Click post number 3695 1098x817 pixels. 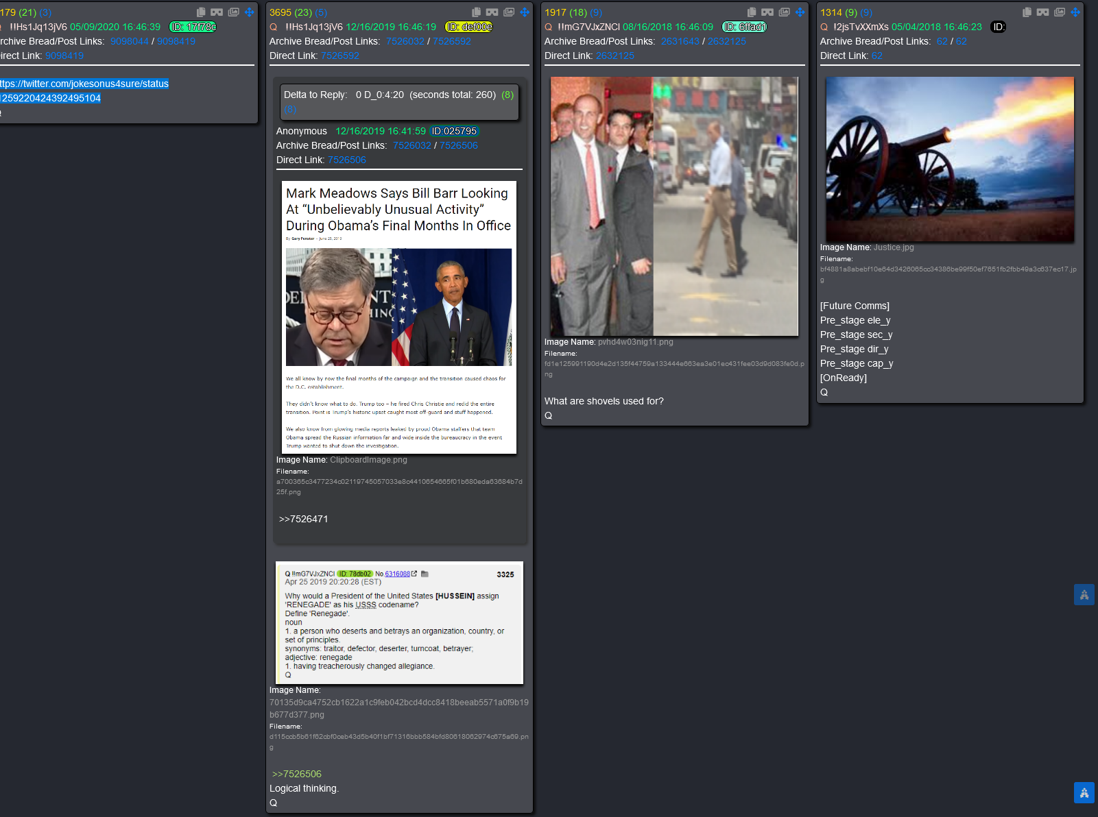coord(281,12)
